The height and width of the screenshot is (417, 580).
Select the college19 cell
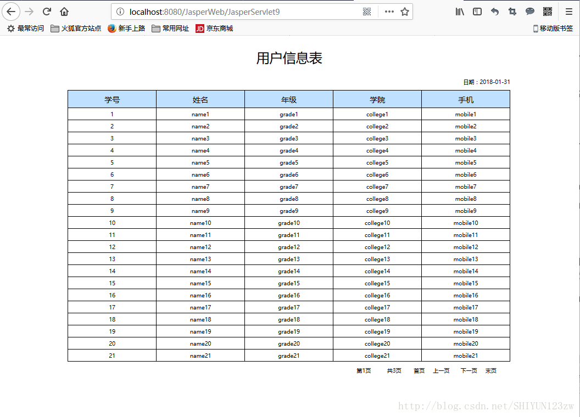pos(377,331)
